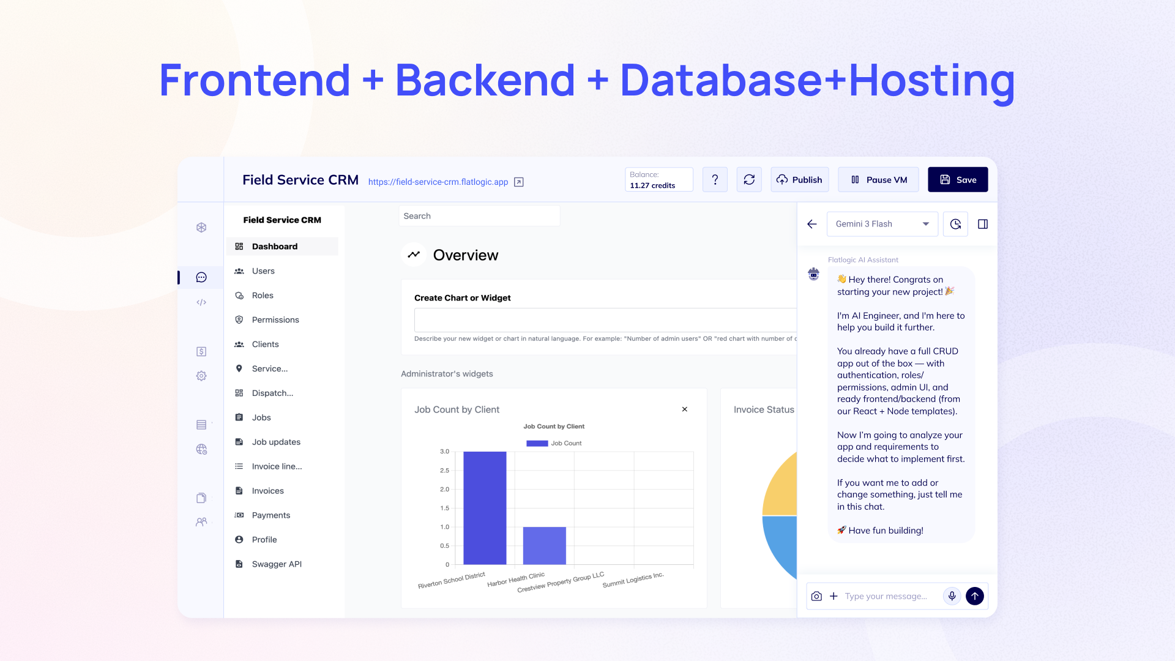This screenshot has height=661, width=1175.
Task: Open Roles in the sidebar menu
Action: pos(282,296)
